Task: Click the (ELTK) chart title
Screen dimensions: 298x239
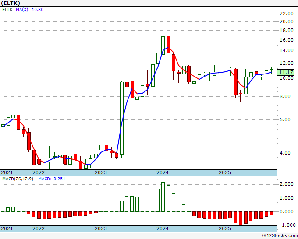Action: click(x=10, y=3)
